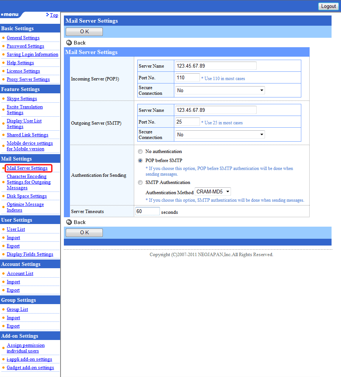Open POP3 Secure Connection dropdown
The image size is (341, 377).
[220, 90]
